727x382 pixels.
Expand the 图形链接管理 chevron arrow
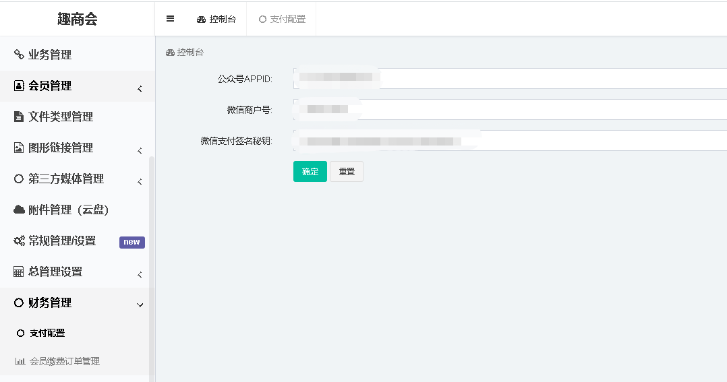pyautogui.click(x=140, y=150)
